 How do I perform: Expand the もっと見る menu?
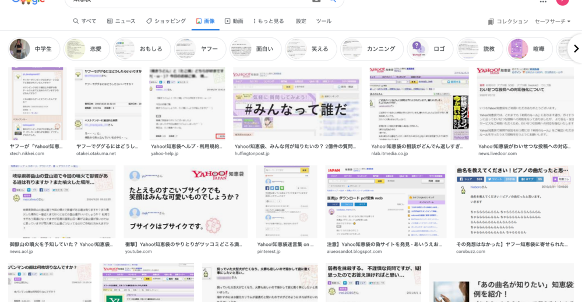[x=269, y=21]
